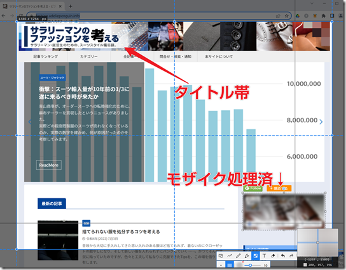Open the スーツ輸入量 headline article
Image resolution: width=346 pixels, height=270 pixels.
(84, 93)
